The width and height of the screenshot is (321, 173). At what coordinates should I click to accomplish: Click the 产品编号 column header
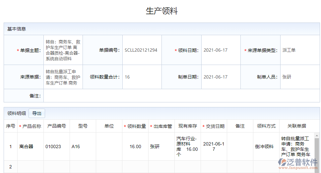[x=56, y=126]
